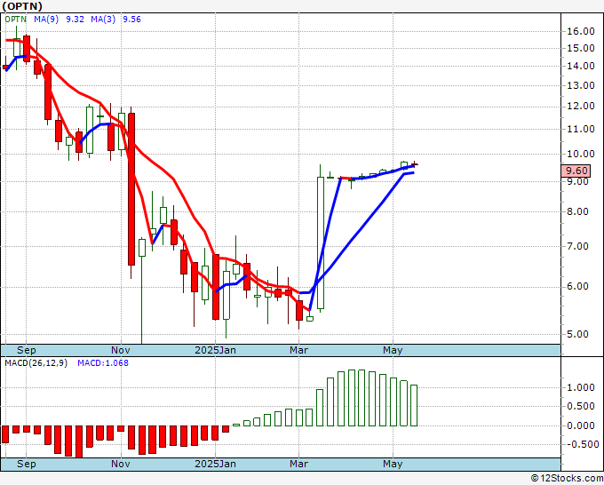
Task: Click Mar on the price chart axis
Action: [299, 350]
